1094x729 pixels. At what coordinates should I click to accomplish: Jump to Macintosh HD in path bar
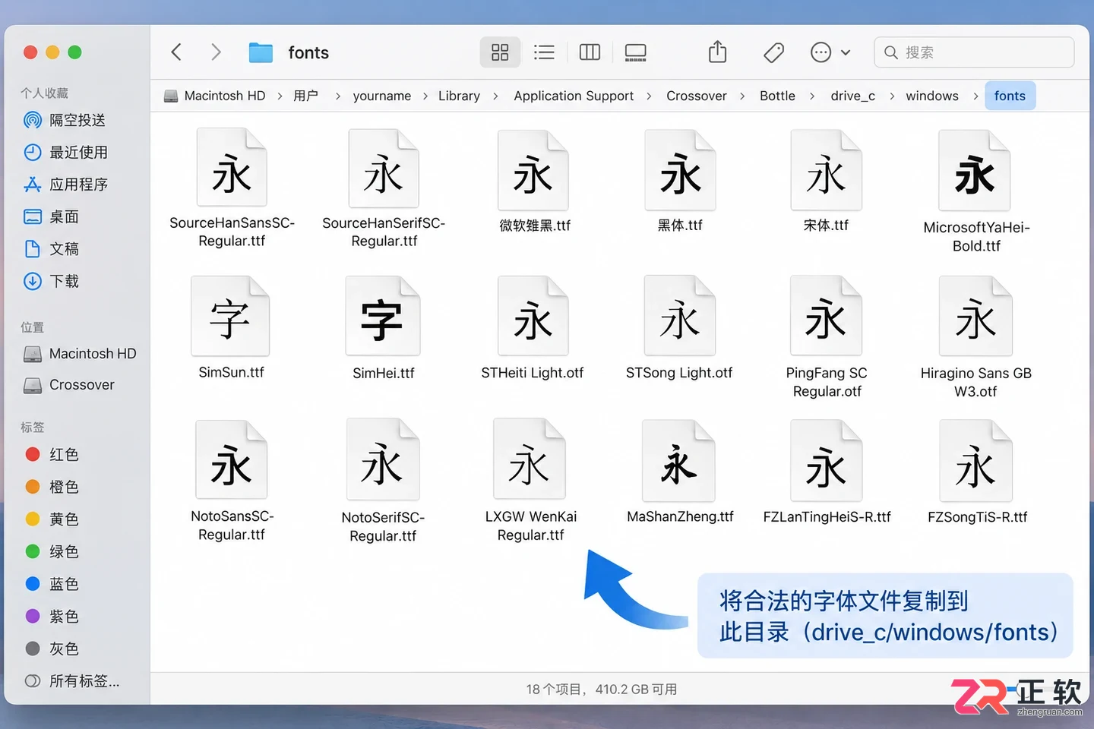click(215, 96)
